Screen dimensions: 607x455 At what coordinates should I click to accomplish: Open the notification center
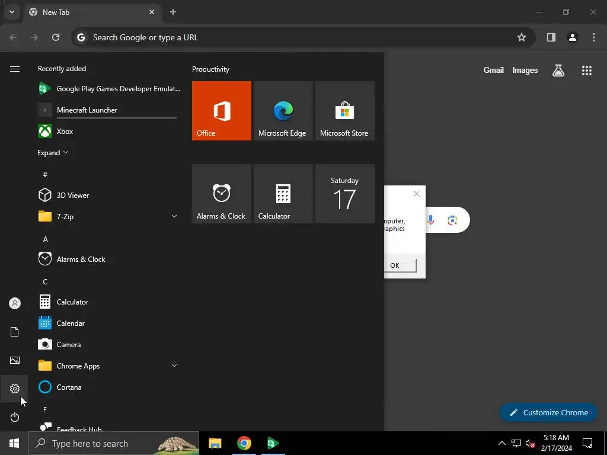click(x=587, y=443)
